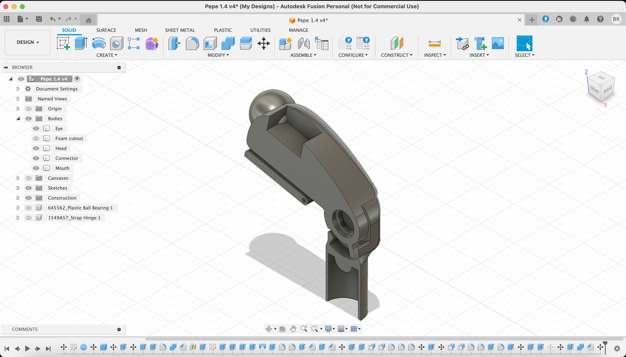Undo the last action
The height and width of the screenshot is (357, 626).
point(53,19)
